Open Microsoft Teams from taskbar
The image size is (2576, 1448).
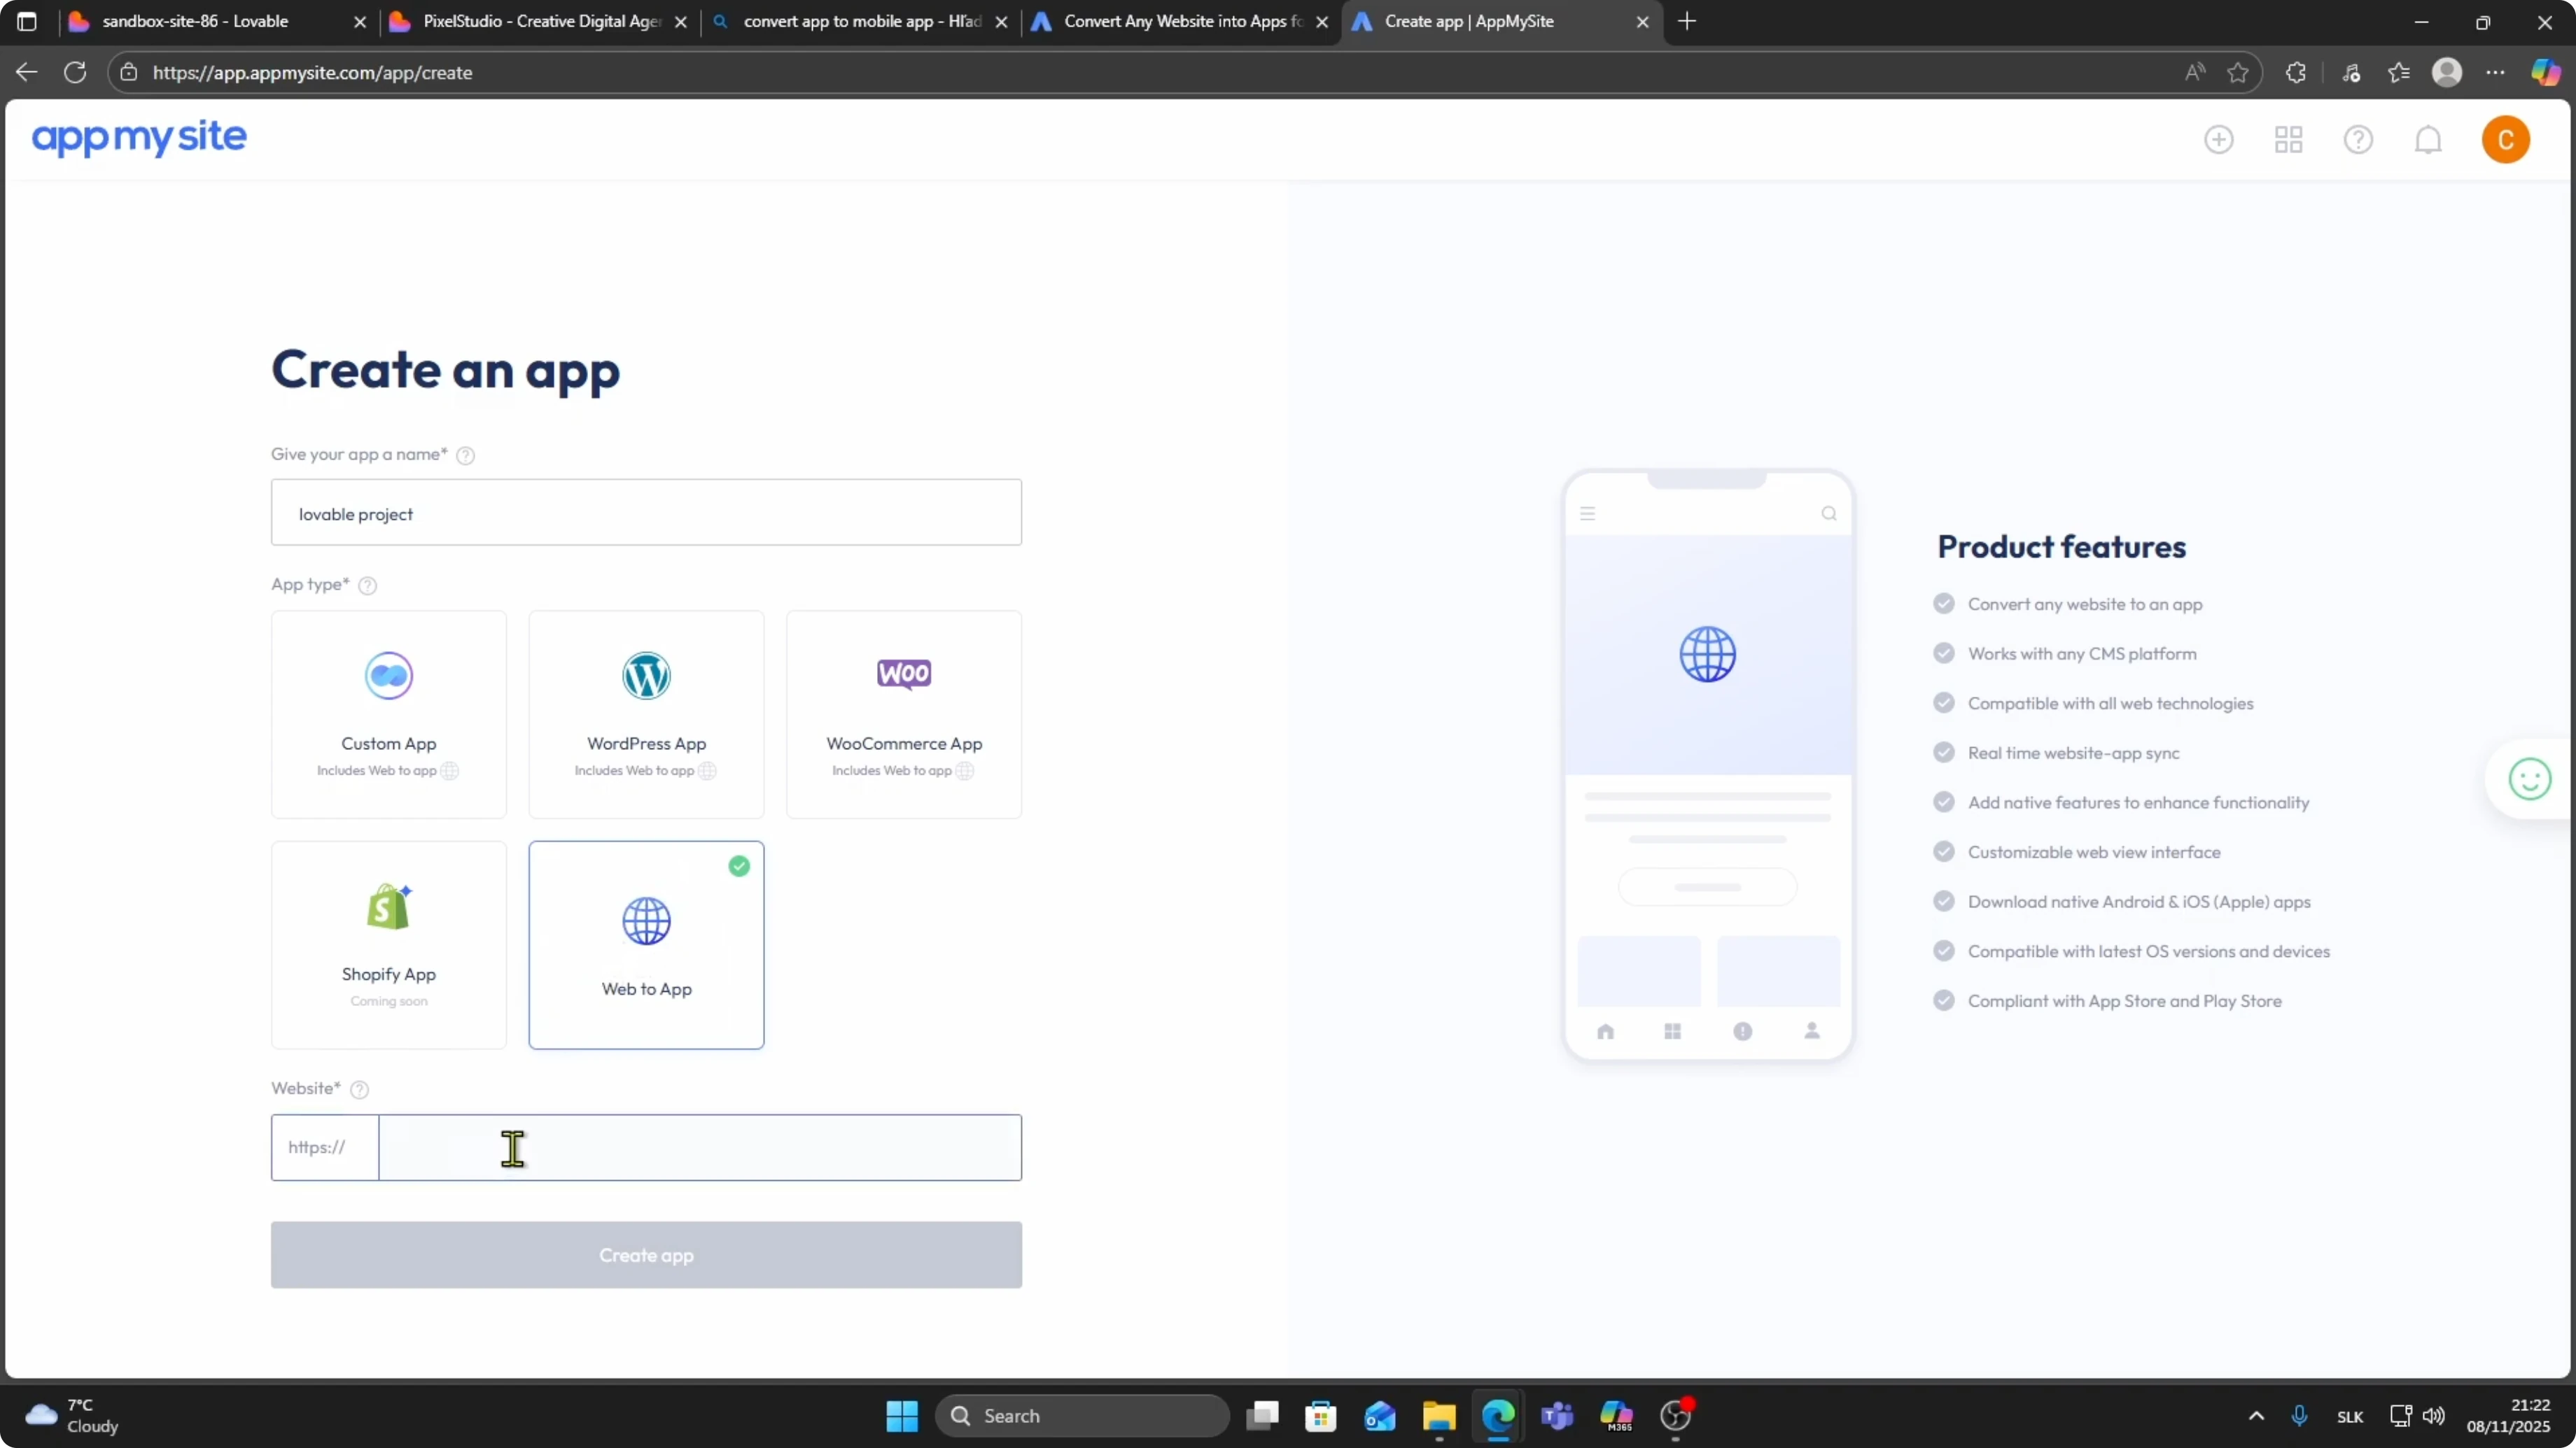[1557, 1416]
